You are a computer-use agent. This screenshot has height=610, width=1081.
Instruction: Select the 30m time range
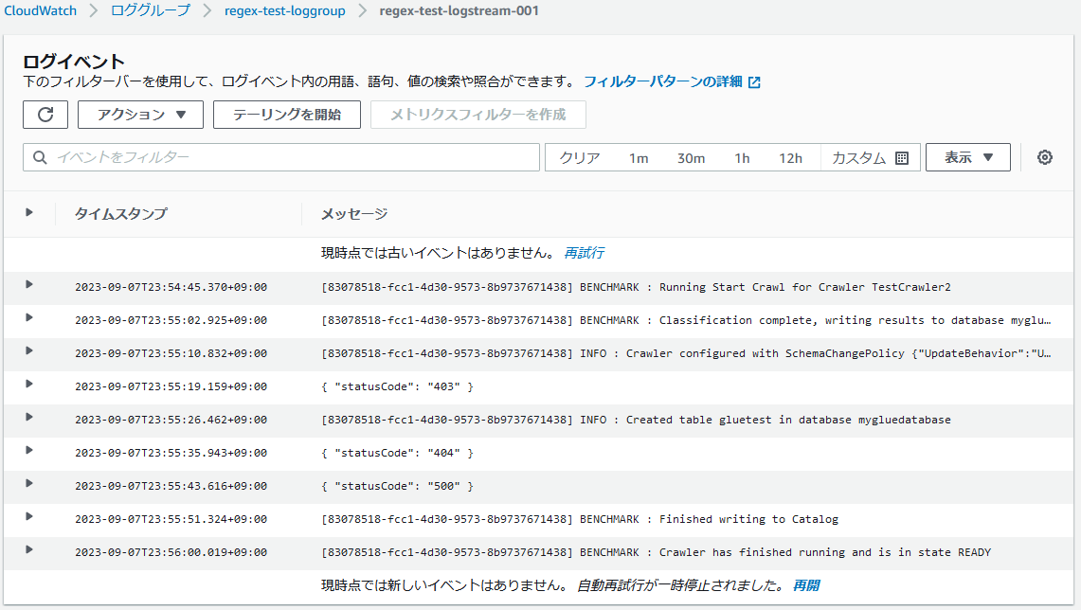691,158
